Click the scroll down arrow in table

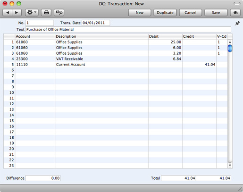click(230, 166)
